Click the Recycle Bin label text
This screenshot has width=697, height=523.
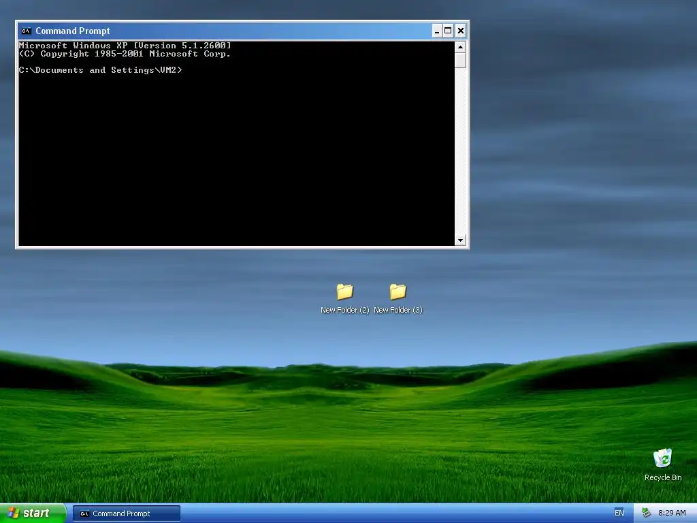click(x=663, y=477)
